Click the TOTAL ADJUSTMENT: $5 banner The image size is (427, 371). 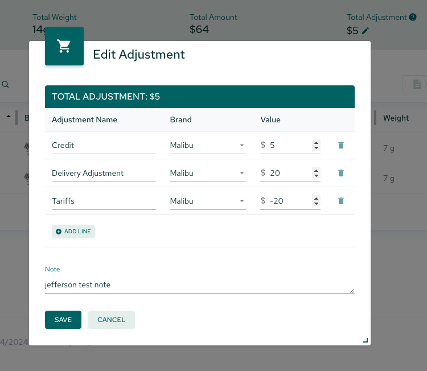point(200,97)
